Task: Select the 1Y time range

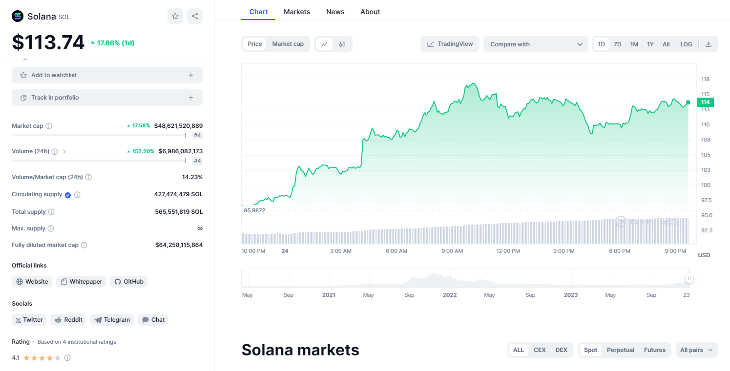Action: [650, 44]
